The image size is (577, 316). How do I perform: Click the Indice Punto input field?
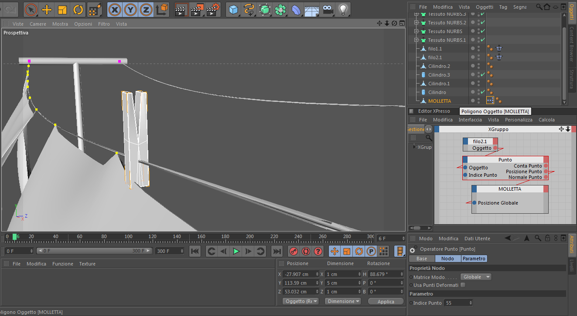[458, 303]
